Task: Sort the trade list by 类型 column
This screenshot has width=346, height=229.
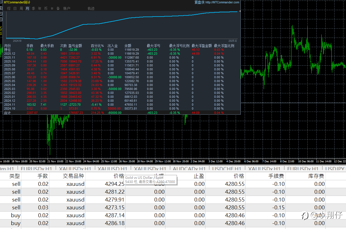Action: (x=15, y=176)
